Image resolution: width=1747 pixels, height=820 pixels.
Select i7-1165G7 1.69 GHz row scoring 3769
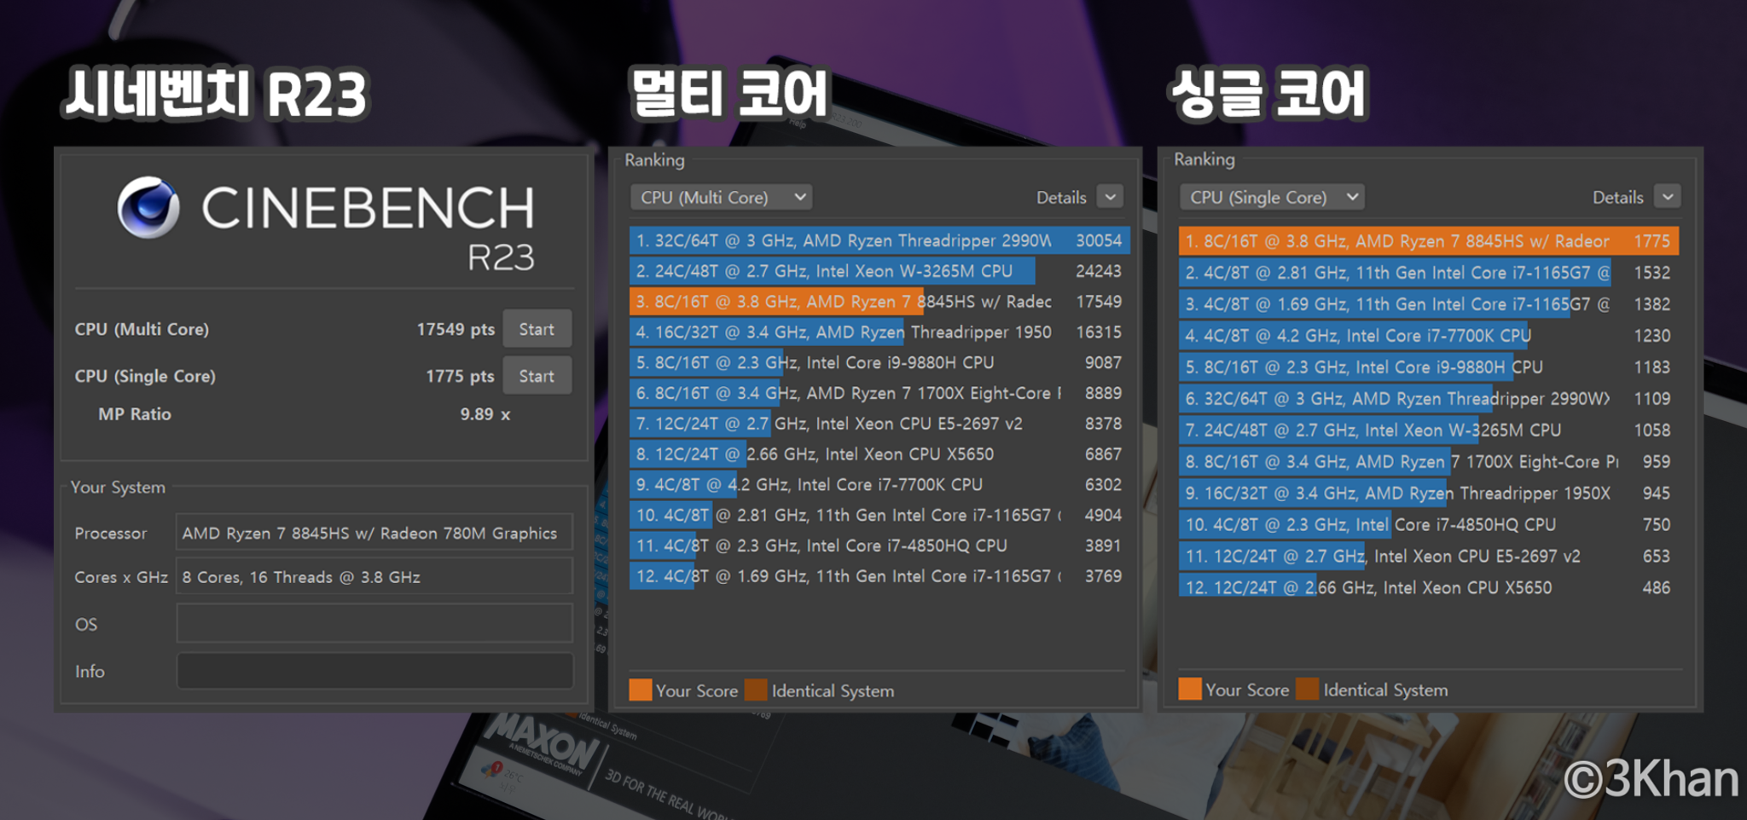(x=879, y=576)
